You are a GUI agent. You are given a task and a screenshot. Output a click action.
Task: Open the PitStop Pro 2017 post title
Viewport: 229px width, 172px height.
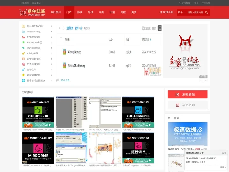click(x=104, y=130)
